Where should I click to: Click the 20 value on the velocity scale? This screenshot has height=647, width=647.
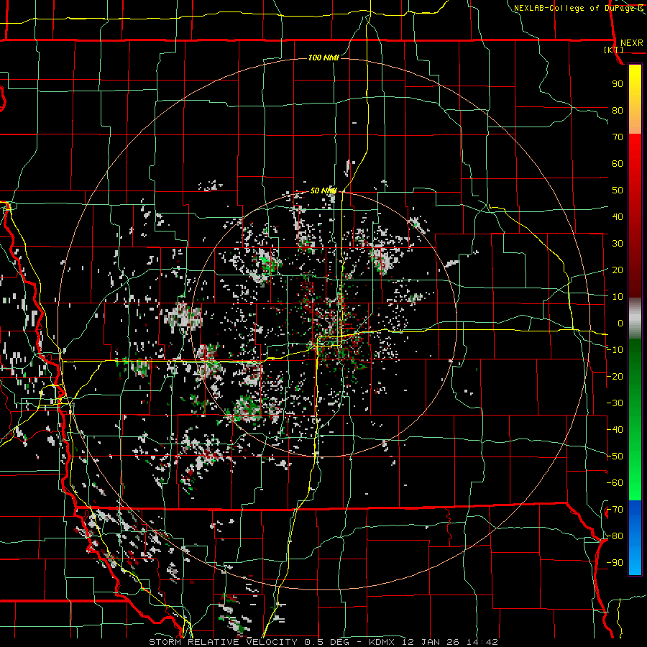618,270
